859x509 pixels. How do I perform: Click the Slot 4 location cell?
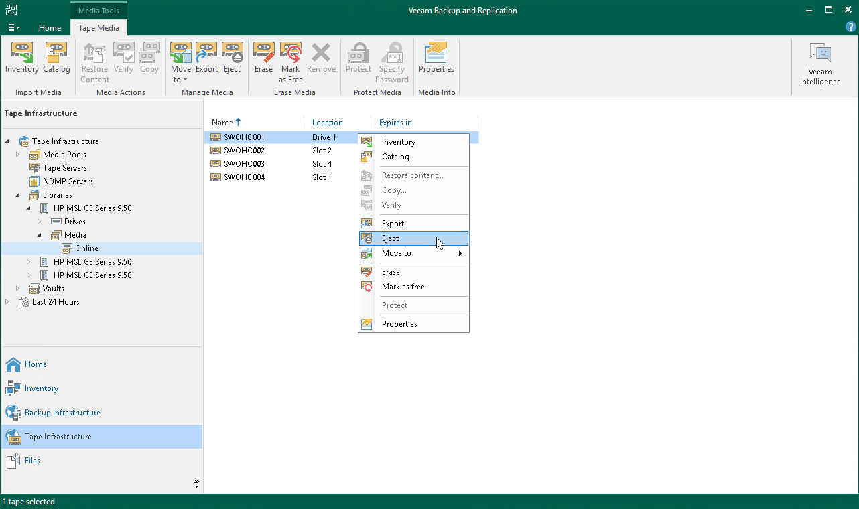322,164
